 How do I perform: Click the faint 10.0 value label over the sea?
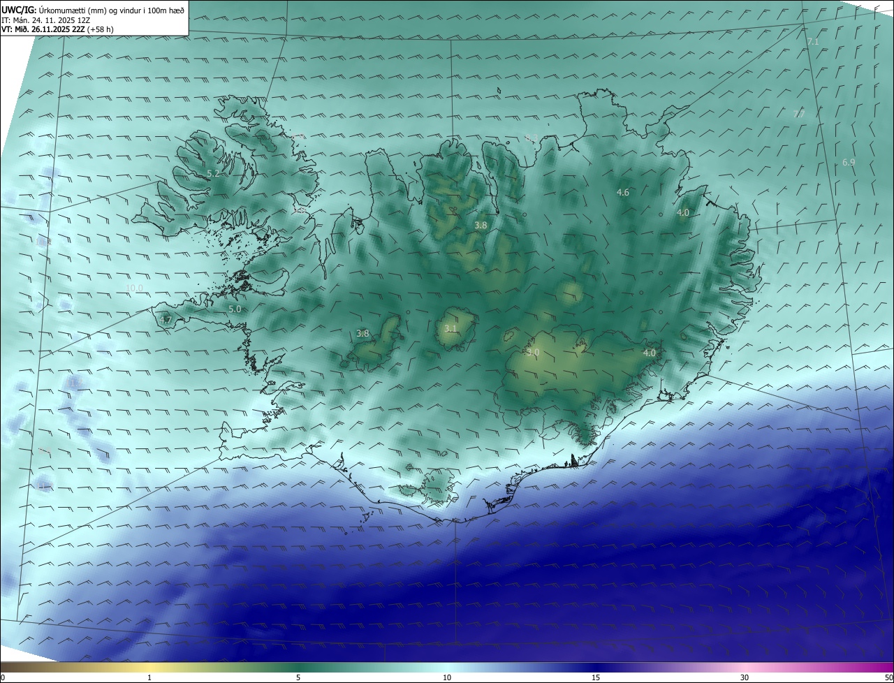coord(134,288)
